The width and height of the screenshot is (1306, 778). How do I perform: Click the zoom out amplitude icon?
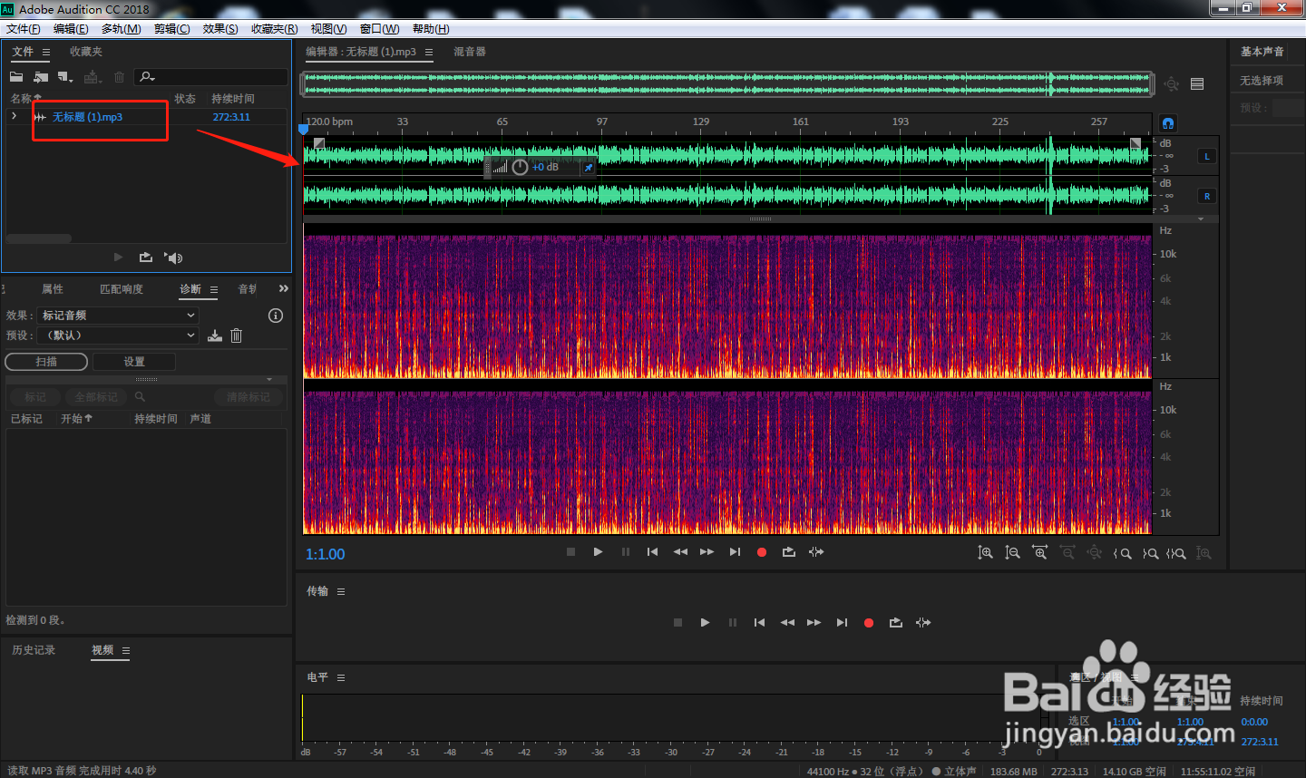[1012, 553]
